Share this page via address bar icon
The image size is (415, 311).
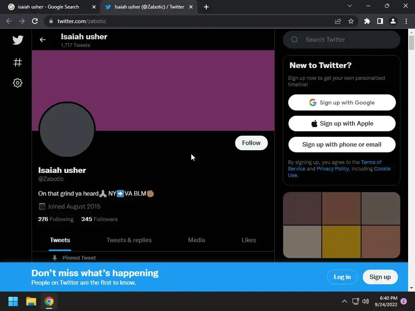338,21
